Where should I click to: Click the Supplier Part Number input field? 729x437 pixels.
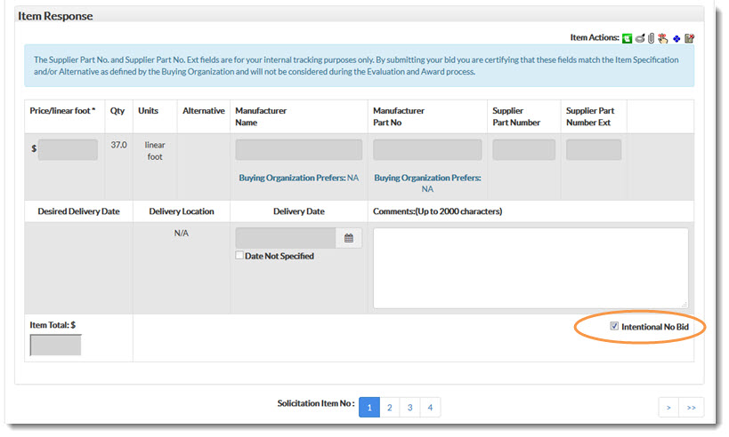pyautogui.click(x=524, y=150)
